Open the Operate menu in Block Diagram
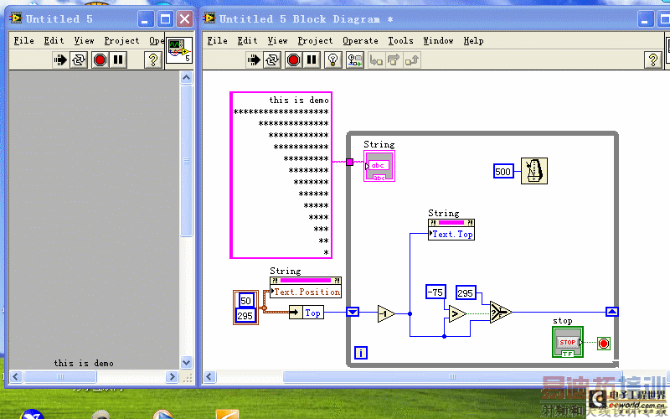This screenshot has height=419, width=670. (x=360, y=40)
